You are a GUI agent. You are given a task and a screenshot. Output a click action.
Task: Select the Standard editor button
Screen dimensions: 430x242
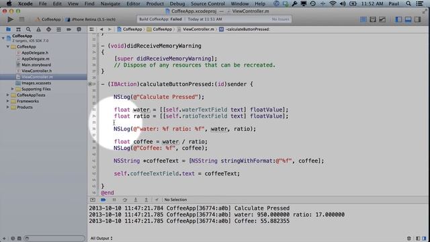pyautogui.click(x=363, y=19)
